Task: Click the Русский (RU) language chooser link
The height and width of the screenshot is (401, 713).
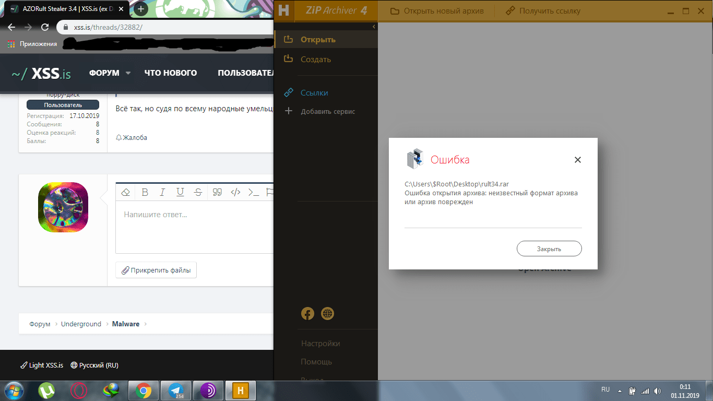Action: point(94,365)
